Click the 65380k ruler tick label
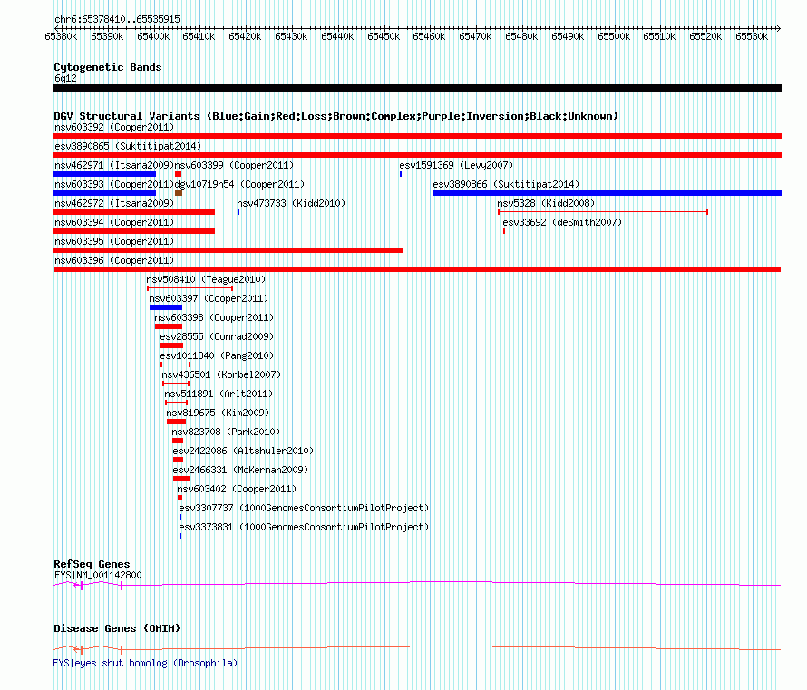807x690 pixels. pos(61,36)
